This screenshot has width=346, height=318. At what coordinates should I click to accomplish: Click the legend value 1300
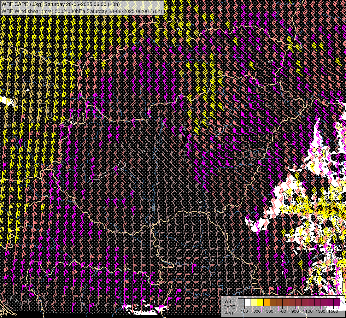click(321, 311)
